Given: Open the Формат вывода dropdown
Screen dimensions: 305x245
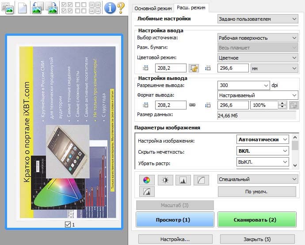Looking at the screenshot, I should pyautogui.click(x=258, y=95).
